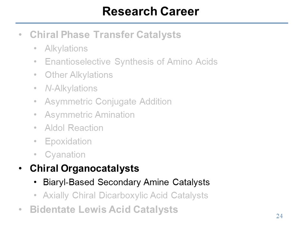The image size is (301, 226).
Task: Select Enantioselective Synthesis of Amino Acids line
Action: coord(131,62)
